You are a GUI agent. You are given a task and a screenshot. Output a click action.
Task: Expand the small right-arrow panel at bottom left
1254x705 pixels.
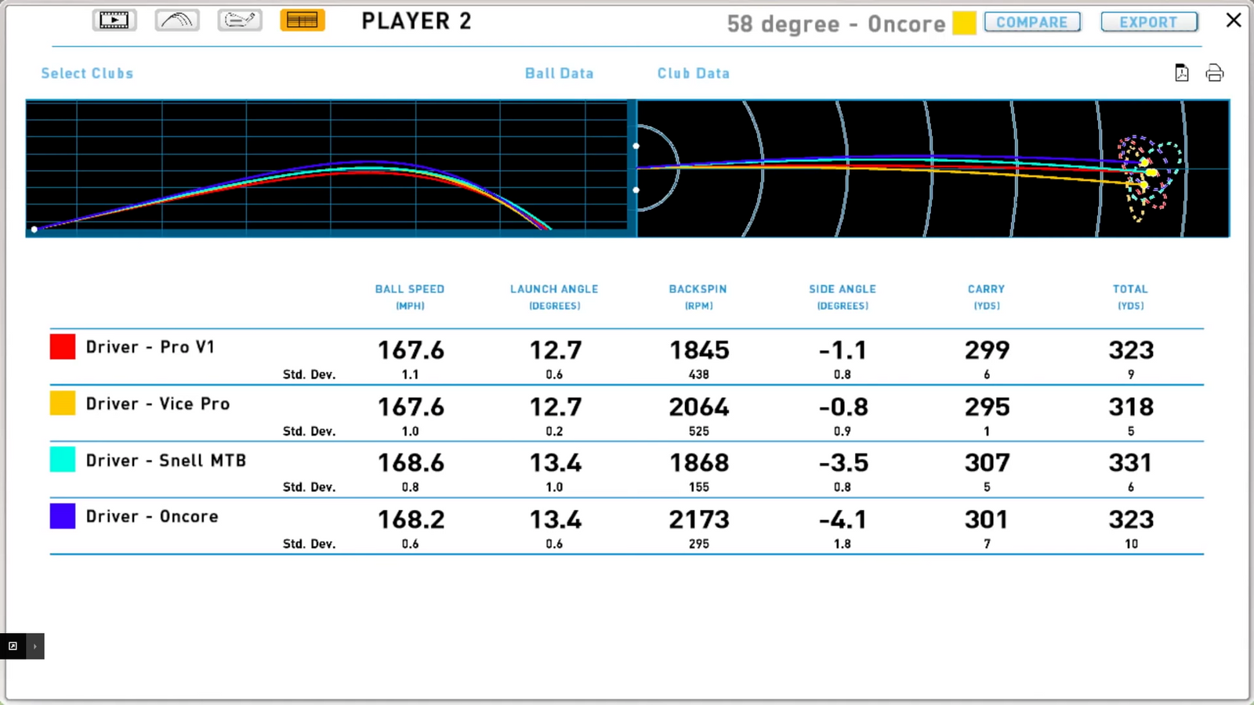point(35,646)
